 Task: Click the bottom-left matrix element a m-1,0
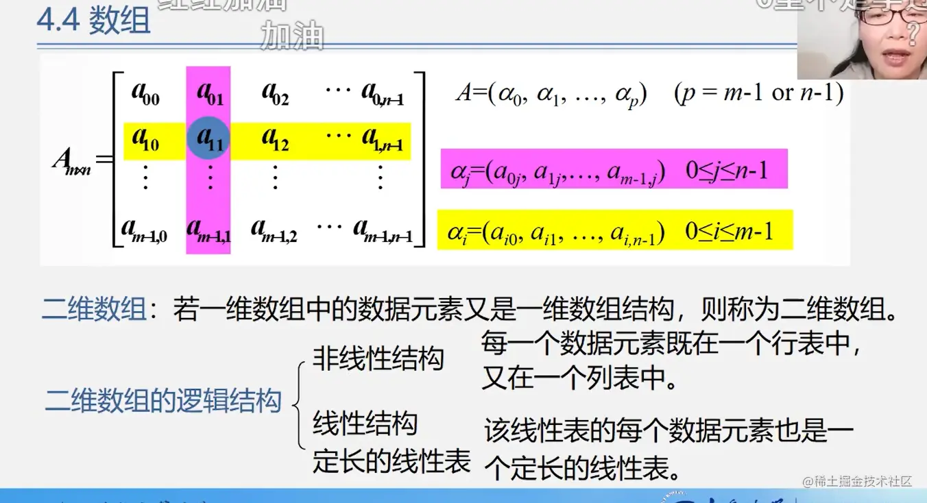pos(144,230)
